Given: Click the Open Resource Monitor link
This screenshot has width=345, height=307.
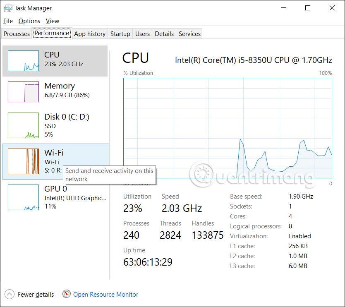Looking at the screenshot, I should 105,295.
